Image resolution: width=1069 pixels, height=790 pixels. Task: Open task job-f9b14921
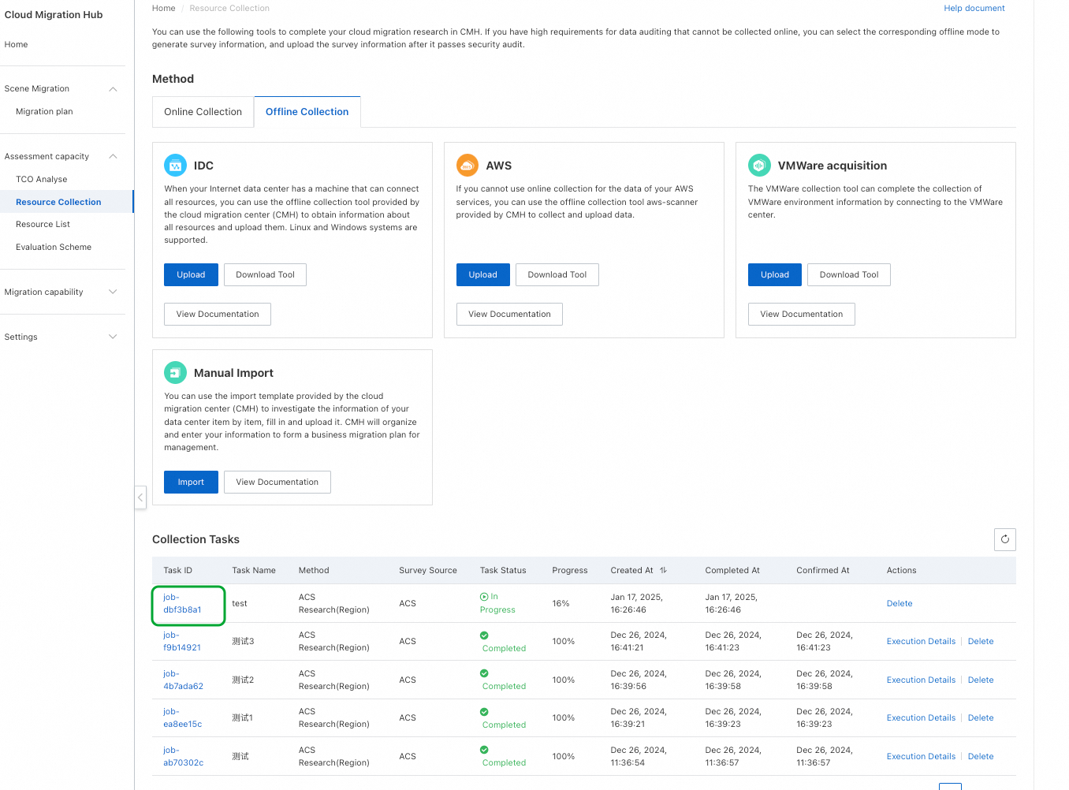(x=182, y=642)
